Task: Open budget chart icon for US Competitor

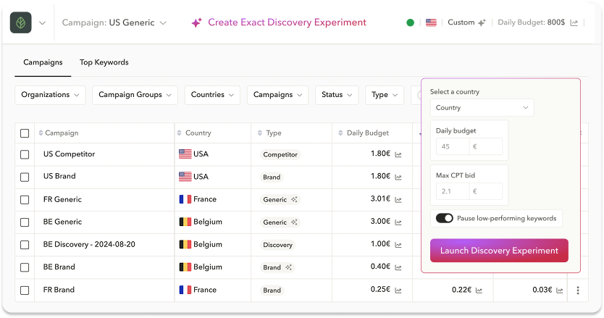Action: (398, 154)
